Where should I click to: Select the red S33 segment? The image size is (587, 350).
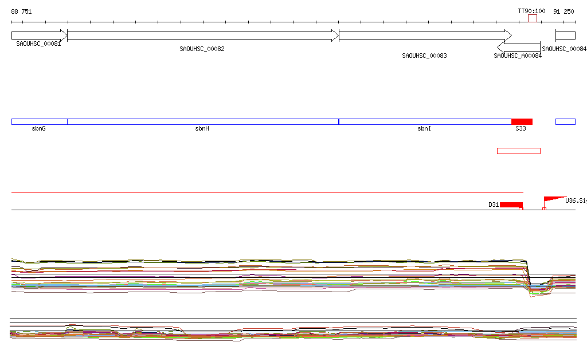(x=522, y=121)
